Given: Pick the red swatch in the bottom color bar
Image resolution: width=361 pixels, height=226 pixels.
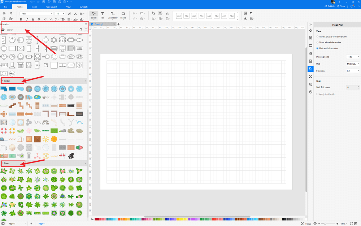Looking at the screenshot, I should pos(96,219).
